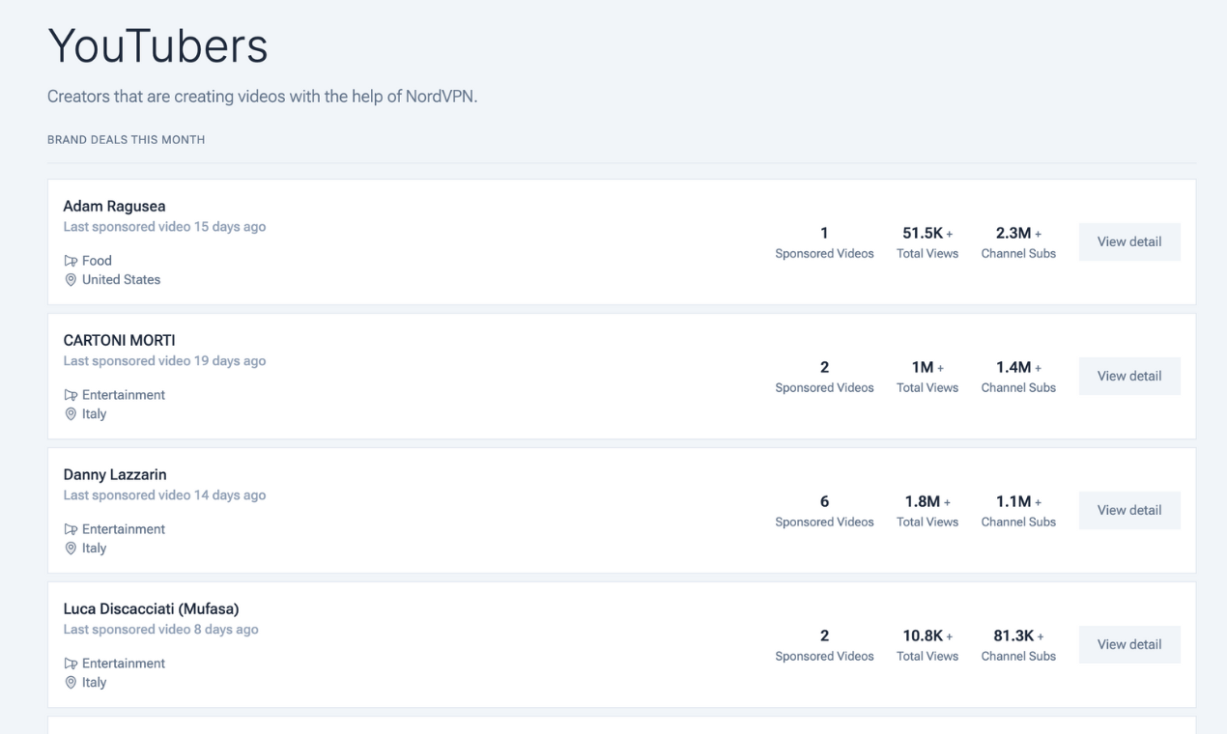Click the category tag icon in CARTONI MORTI's row
This screenshot has height=734, width=1227.
pos(71,395)
